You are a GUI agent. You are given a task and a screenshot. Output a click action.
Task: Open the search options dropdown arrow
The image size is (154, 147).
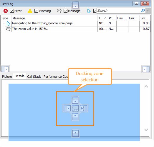(148, 11)
